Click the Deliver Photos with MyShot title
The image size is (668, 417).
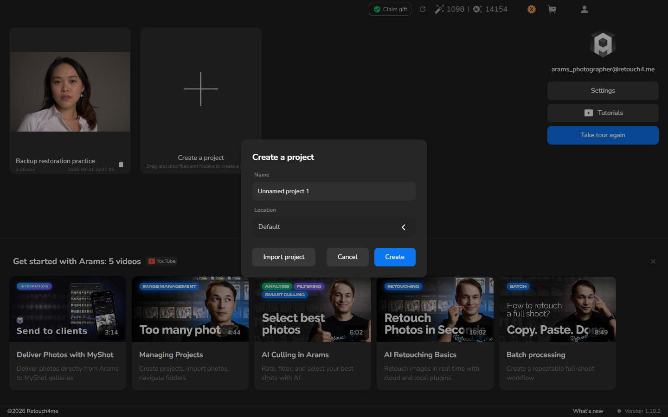point(65,355)
